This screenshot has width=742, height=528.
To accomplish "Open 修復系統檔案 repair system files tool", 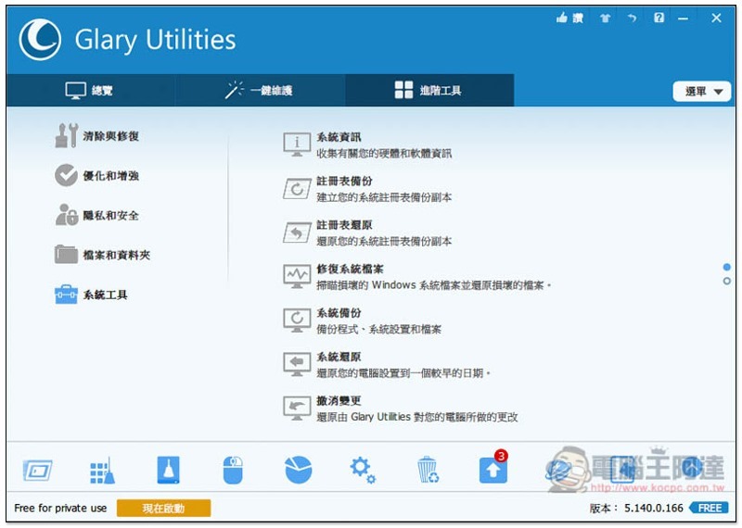I will 417,277.
